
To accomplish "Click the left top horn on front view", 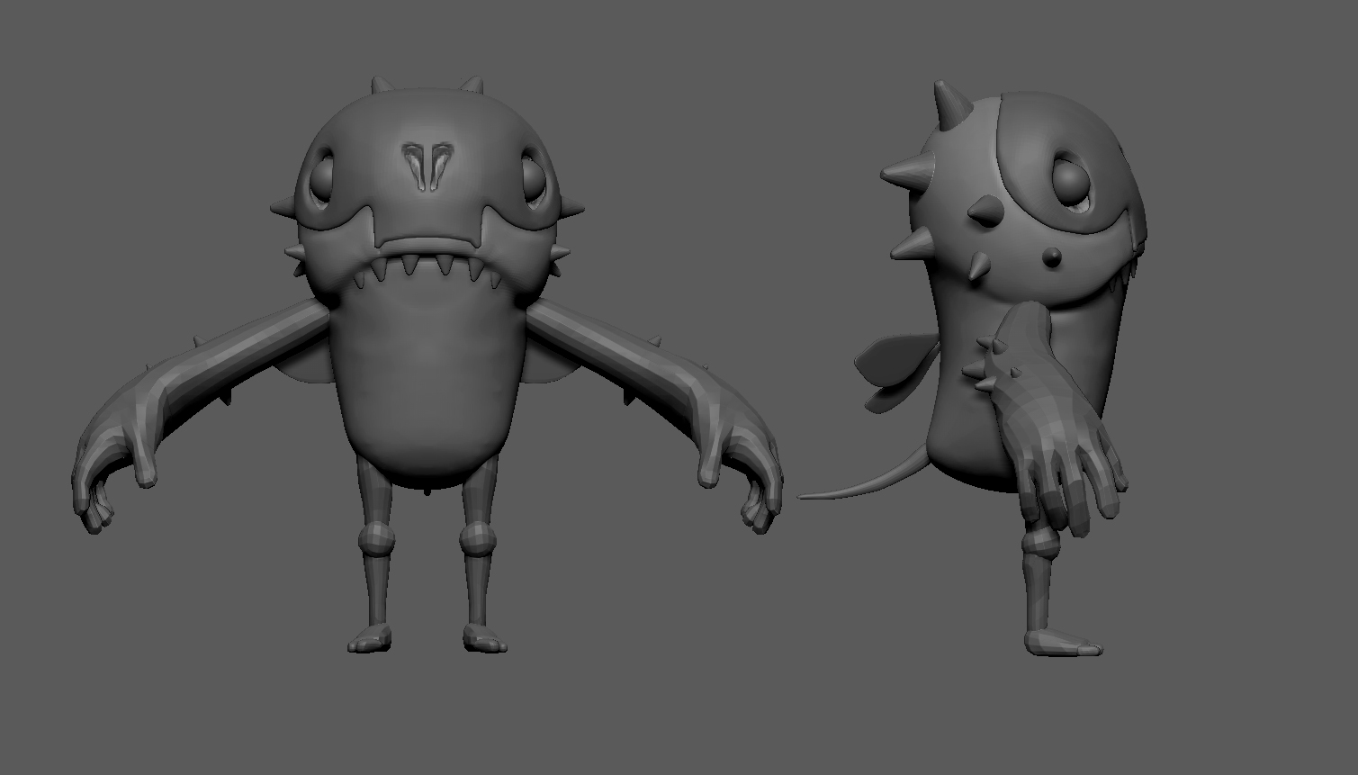I will pyautogui.click(x=382, y=86).
